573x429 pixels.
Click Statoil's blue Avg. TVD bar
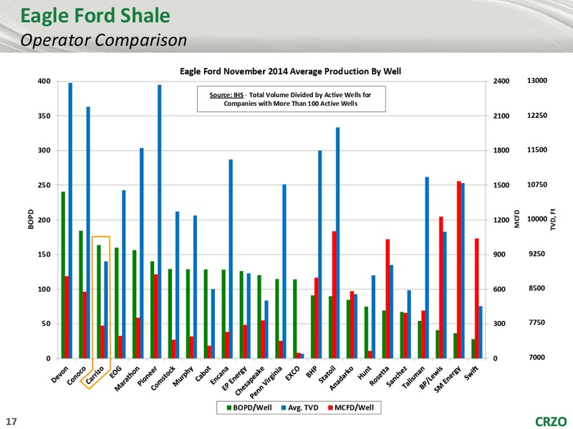pyautogui.click(x=338, y=243)
